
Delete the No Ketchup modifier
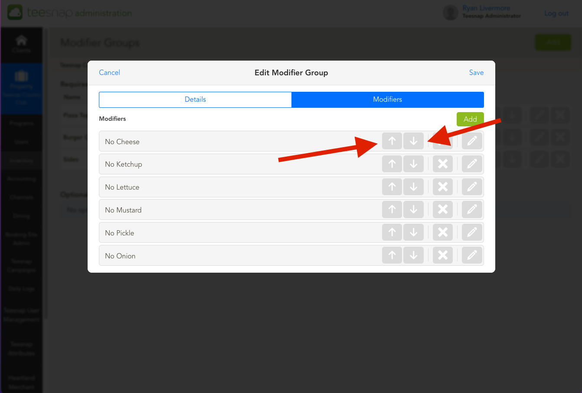click(443, 164)
